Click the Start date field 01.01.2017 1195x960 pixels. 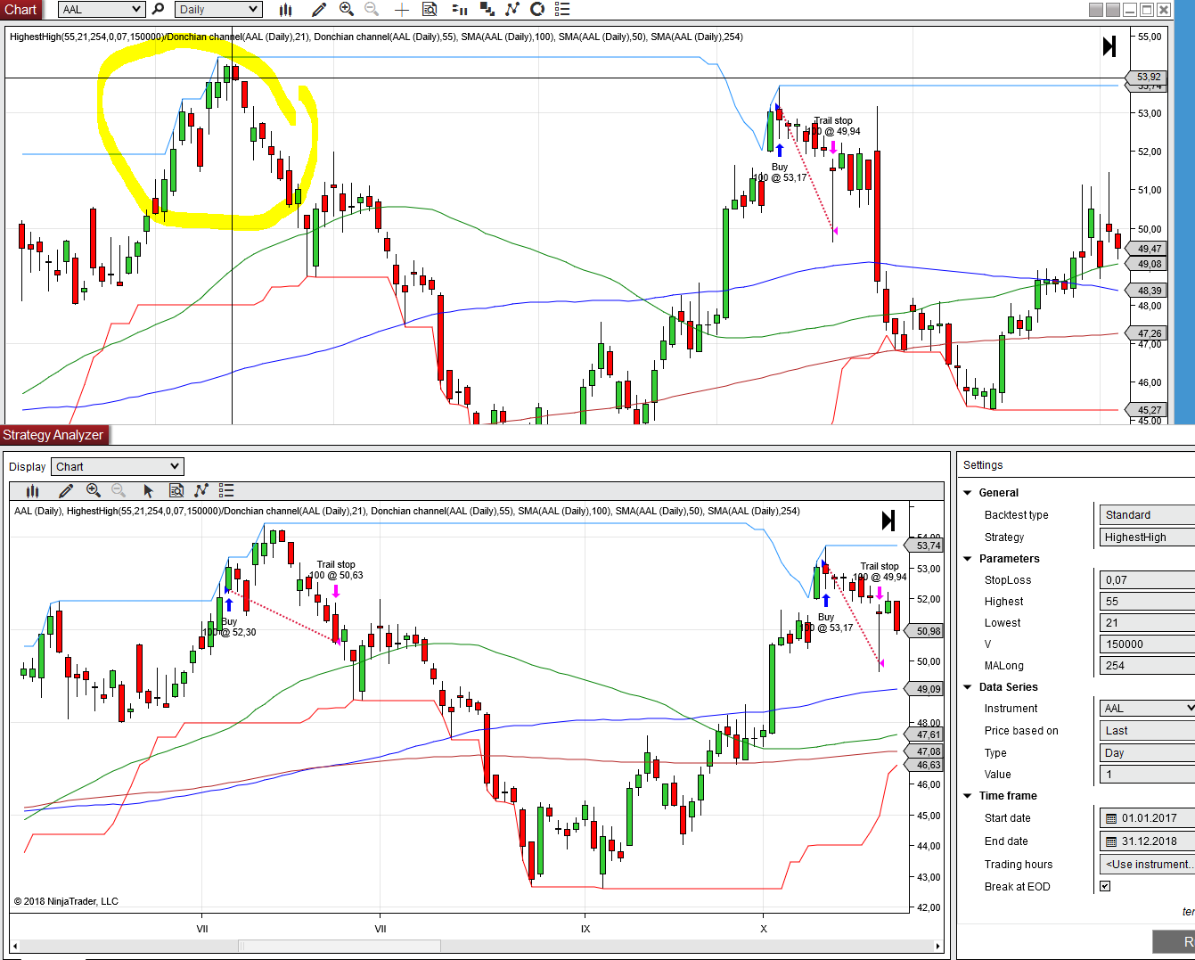pos(1149,818)
